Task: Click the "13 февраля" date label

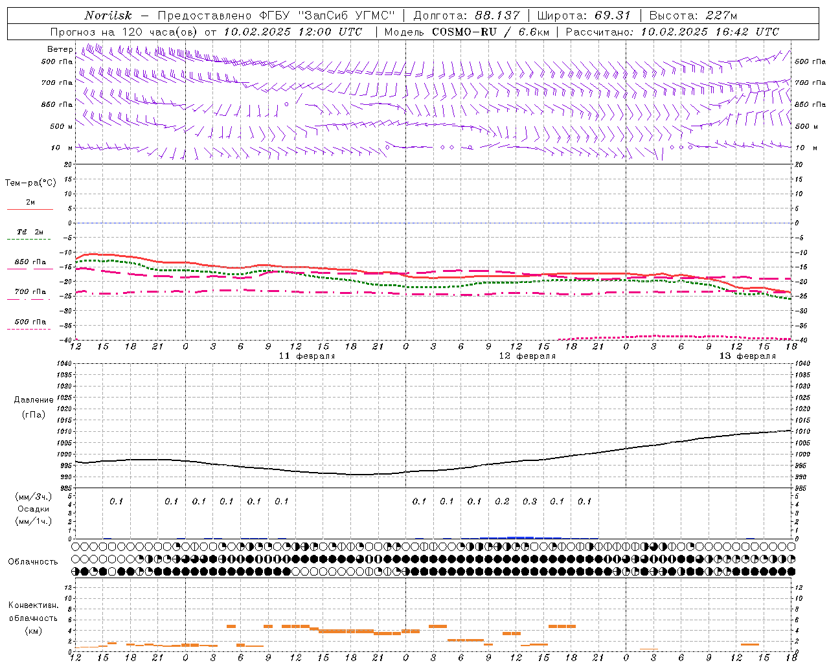Action: tap(747, 356)
